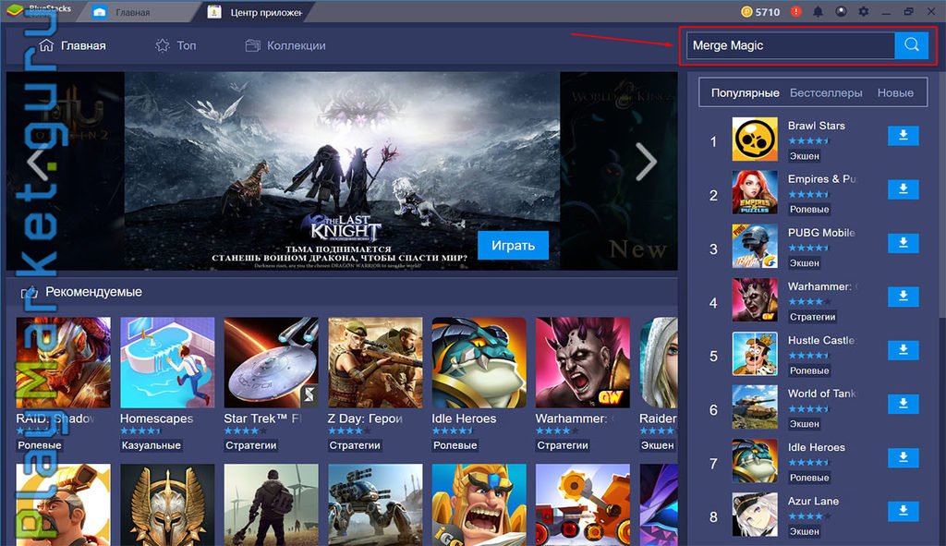Click the Azur Lane title text
The image size is (946, 546).
pos(813,501)
